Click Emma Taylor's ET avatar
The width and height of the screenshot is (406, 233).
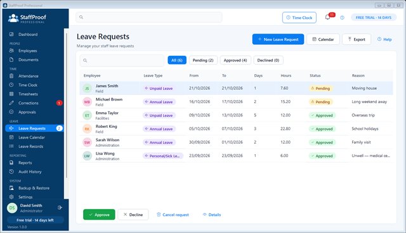click(88, 115)
